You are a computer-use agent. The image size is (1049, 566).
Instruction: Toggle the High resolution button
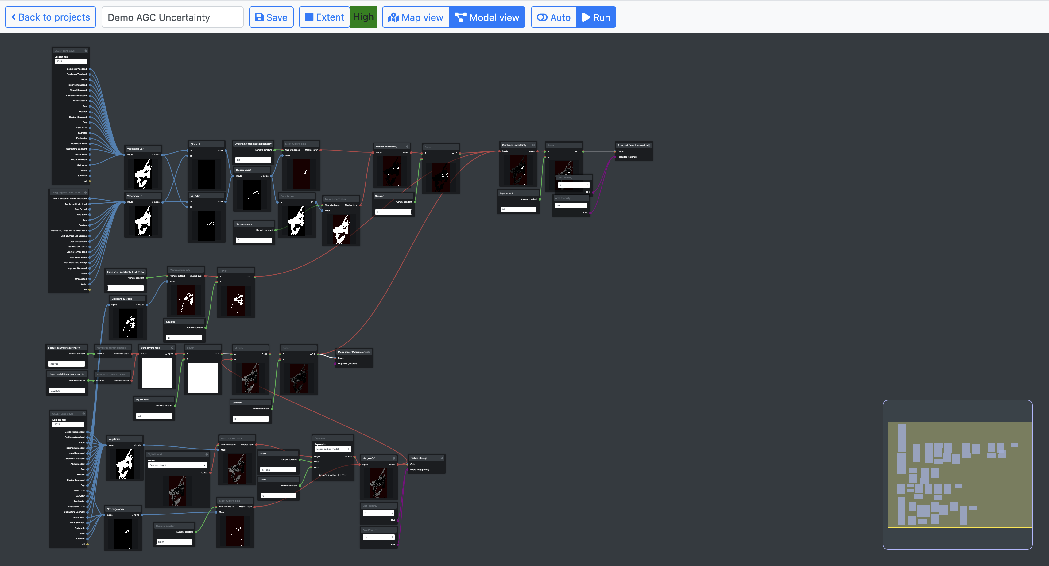pos(363,17)
